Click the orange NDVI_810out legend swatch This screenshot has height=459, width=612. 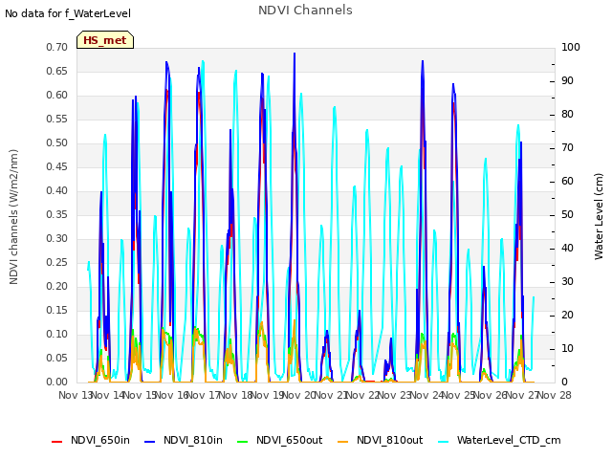point(342,442)
